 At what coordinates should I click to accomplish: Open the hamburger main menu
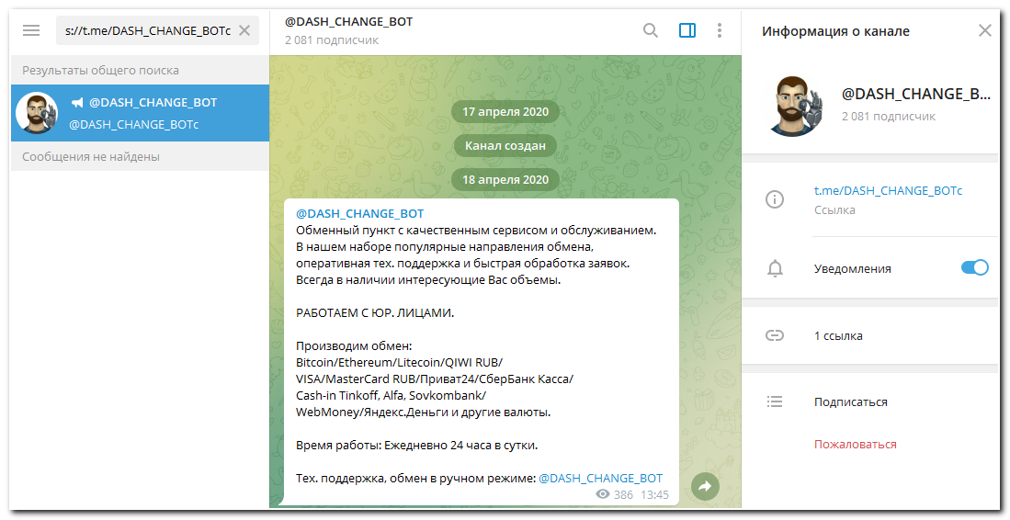(x=31, y=30)
